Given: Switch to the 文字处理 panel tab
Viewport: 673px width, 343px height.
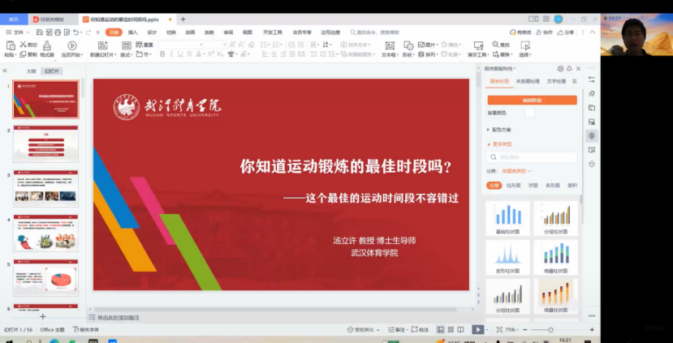Looking at the screenshot, I should click(556, 81).
